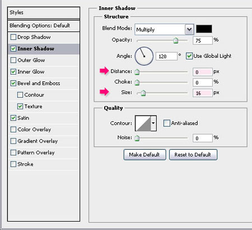
Task: Select the Drop Shadow style row
Action: [44, 37]
